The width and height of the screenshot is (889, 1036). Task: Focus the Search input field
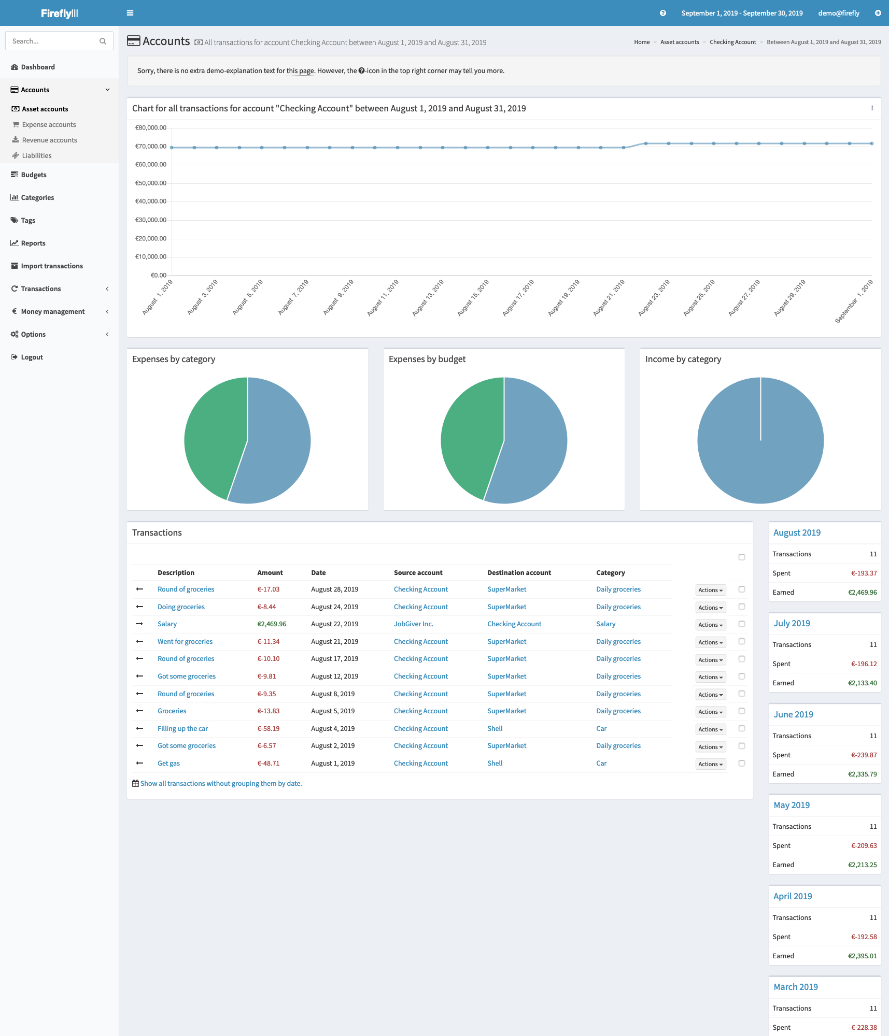(52, 41)
